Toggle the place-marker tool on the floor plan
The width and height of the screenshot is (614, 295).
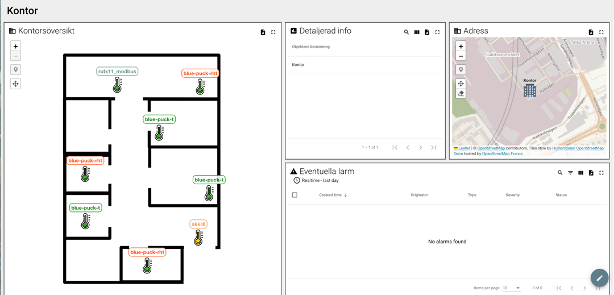coord(16,70)
